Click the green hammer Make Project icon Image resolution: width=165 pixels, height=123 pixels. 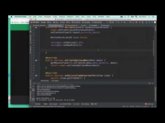tap(107, 22)
